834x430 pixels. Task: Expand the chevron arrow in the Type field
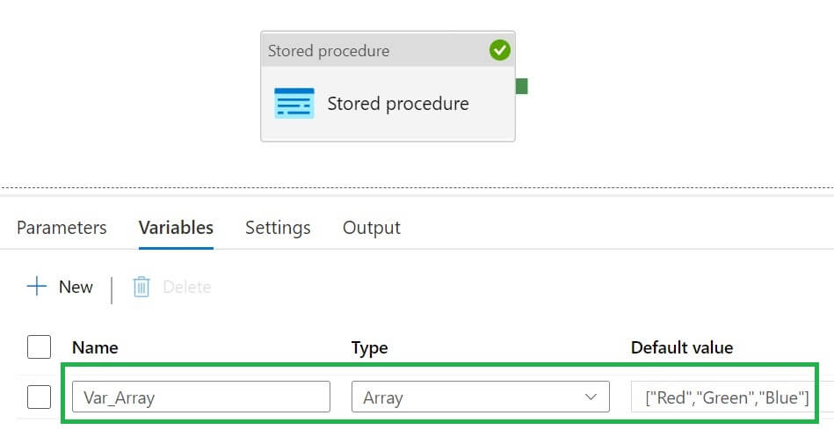(x=590, y=397)
